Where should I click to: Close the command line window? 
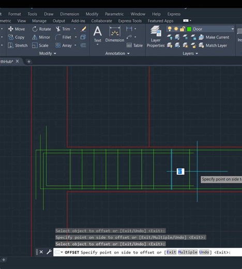(41, 252)
